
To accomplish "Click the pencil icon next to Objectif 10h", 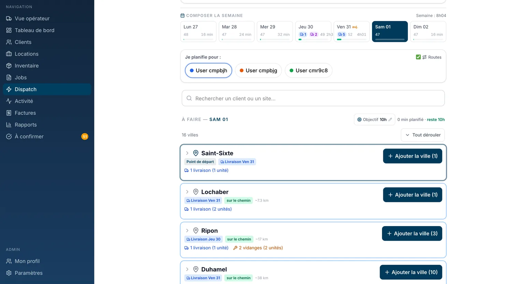I will click(x=390, y=120).
